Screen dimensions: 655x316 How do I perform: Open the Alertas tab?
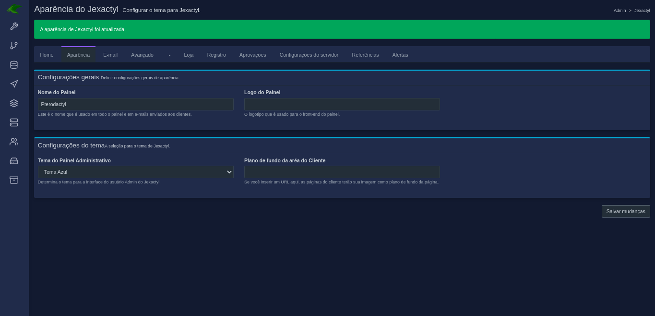click(x=400, y=55)
